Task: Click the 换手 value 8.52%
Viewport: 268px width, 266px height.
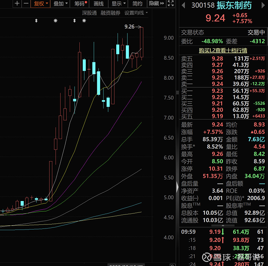Action: pyautogui.click(x=215, y=147)
